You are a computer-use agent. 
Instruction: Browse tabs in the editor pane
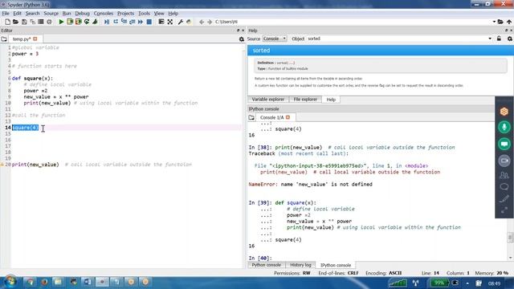pyautogui.click(x=4, y=39)
